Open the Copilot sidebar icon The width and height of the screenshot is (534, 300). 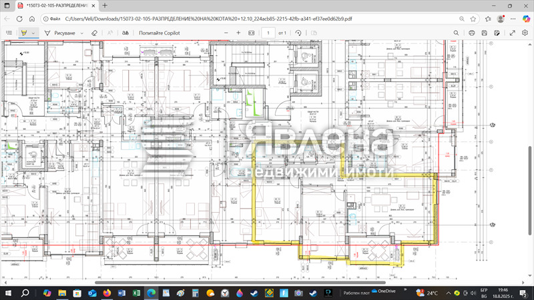(x=526, y=19)
